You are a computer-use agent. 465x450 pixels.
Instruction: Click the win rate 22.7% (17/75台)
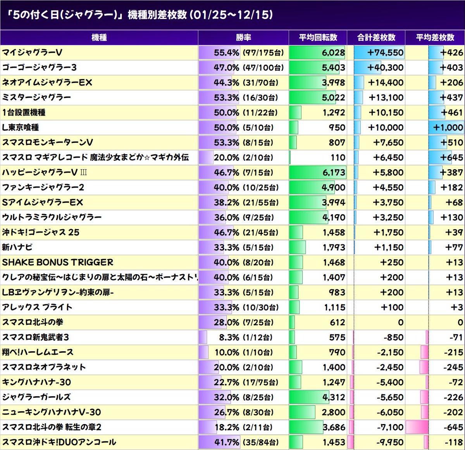click(246, 382)
